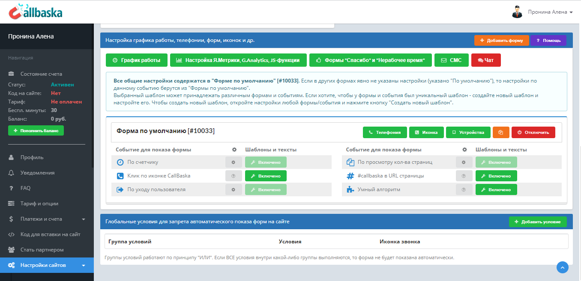Click the person icon next to Профиль
Viewport: 581px width, 281px height.
11,157
